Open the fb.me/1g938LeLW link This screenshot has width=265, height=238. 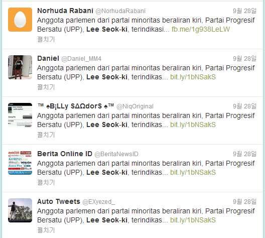click(201, 29)
